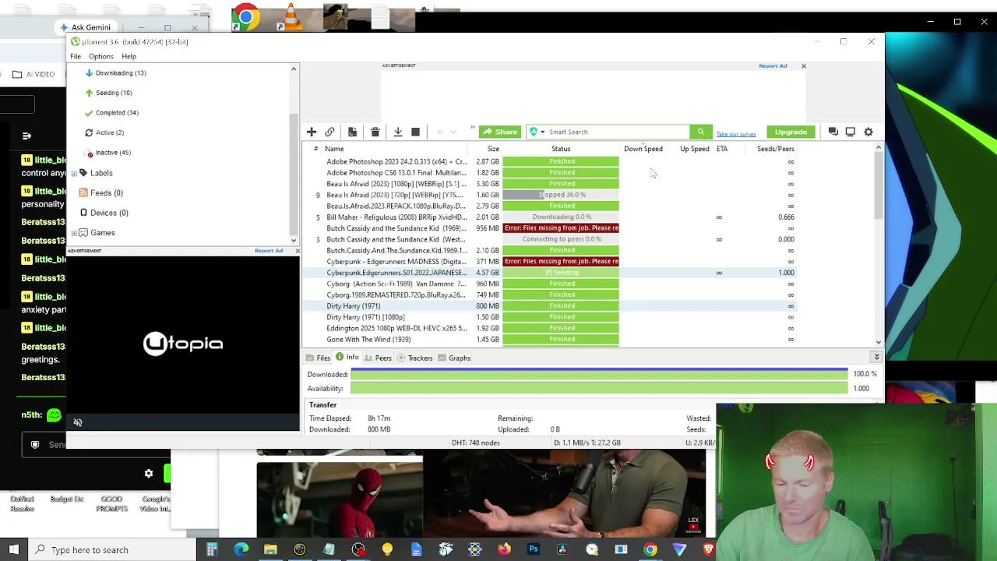Expand the Games tree node
Screen dimensions: 997x561
point(74,233)
